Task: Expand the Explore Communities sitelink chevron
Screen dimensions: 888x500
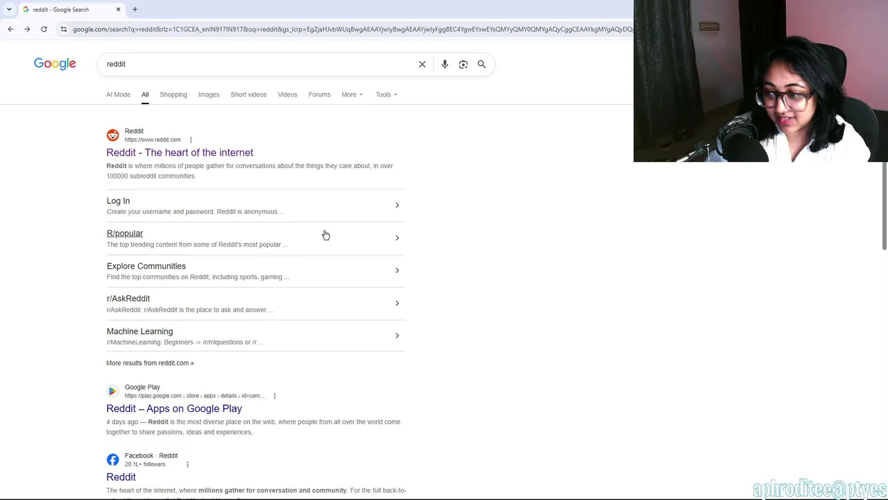Action: 397,271
